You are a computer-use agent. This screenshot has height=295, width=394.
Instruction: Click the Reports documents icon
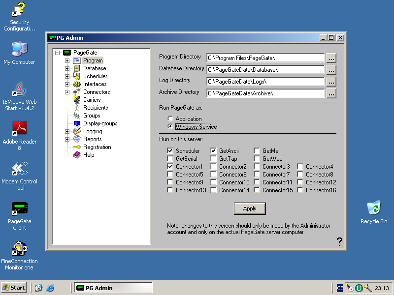pos(77,139)
